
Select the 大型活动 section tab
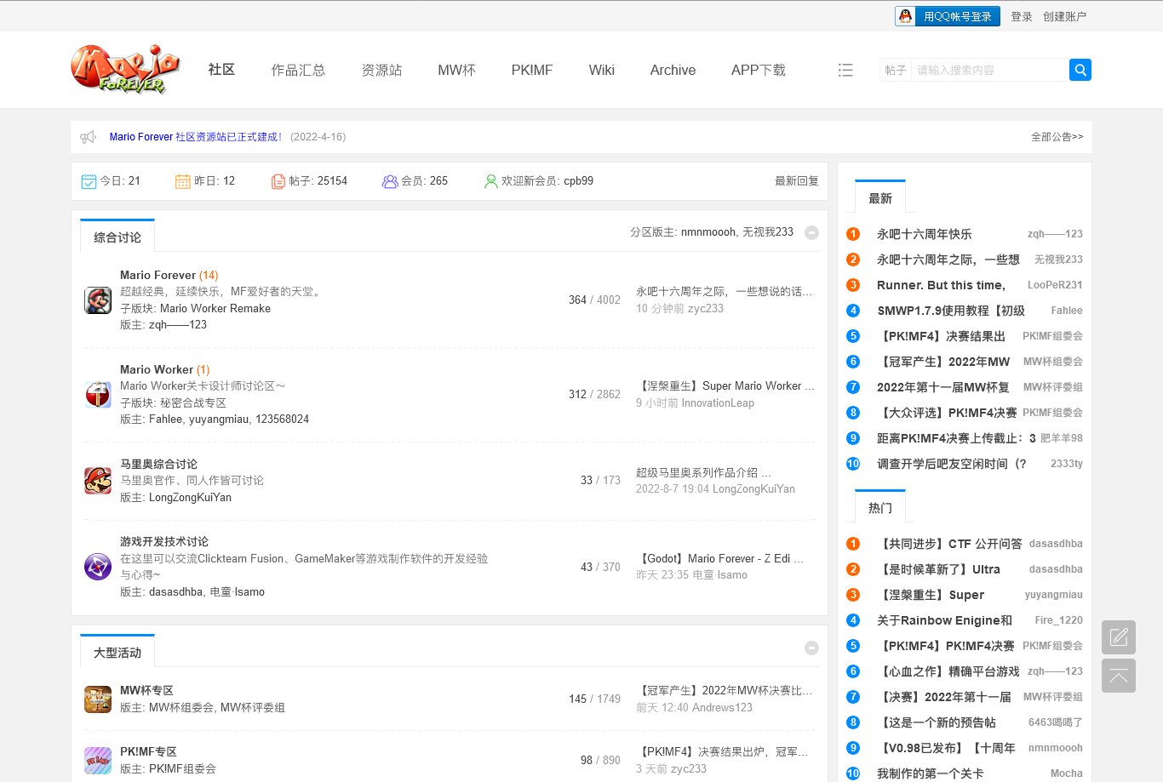tap(117, 653)
